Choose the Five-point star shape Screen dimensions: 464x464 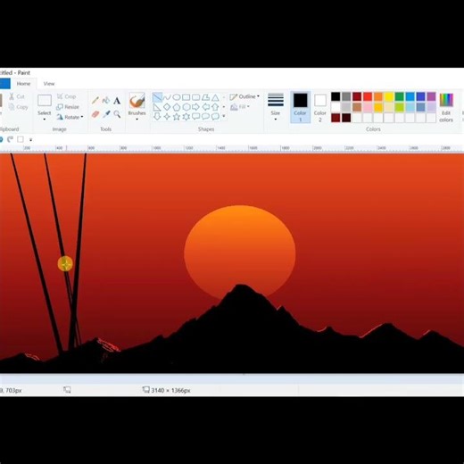pyautogui.click(x=177, y=117)
